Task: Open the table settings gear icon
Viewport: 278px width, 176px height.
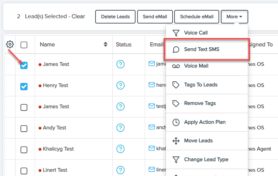Action: click(10, 44)
